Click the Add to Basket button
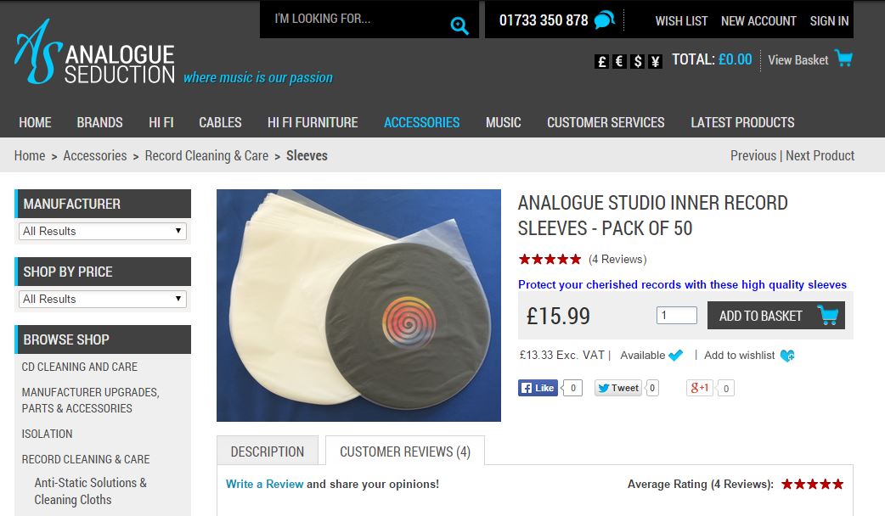Screen dimensions: 885x516 [x=776, y=315]
